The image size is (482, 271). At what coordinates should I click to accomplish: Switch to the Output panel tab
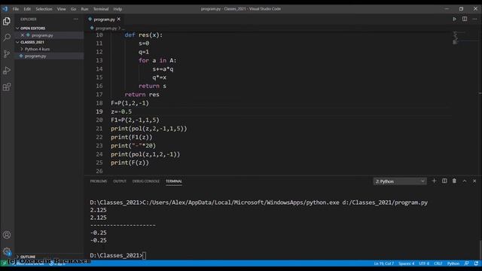(x=120, y=181)
